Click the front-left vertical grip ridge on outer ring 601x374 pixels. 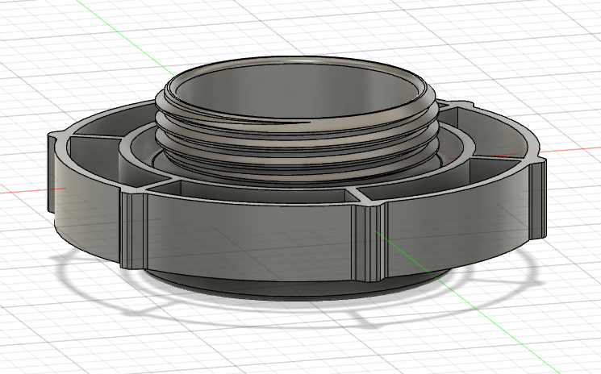[x=132, y=229]
